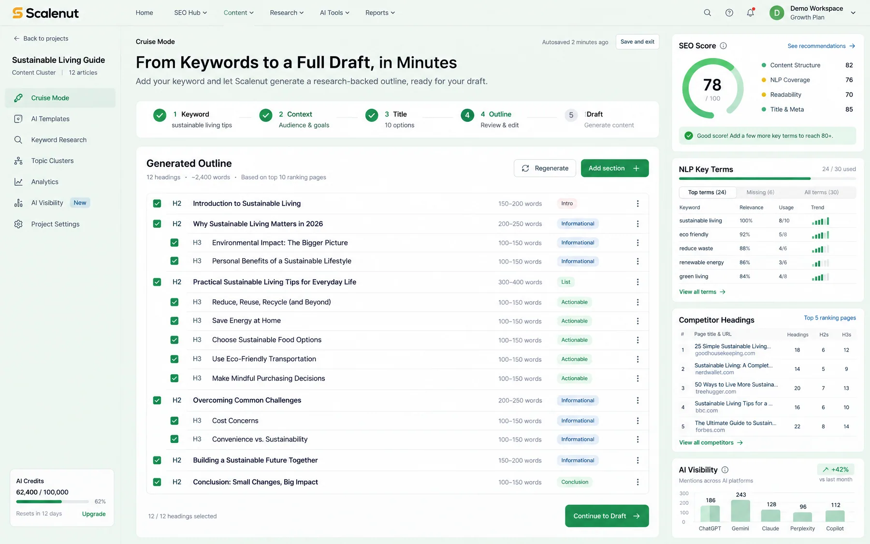Click the Topic Clusters sidebar icon
Image resolution: width=870 pixels, height=544 pixels.
tap(18, 161)
